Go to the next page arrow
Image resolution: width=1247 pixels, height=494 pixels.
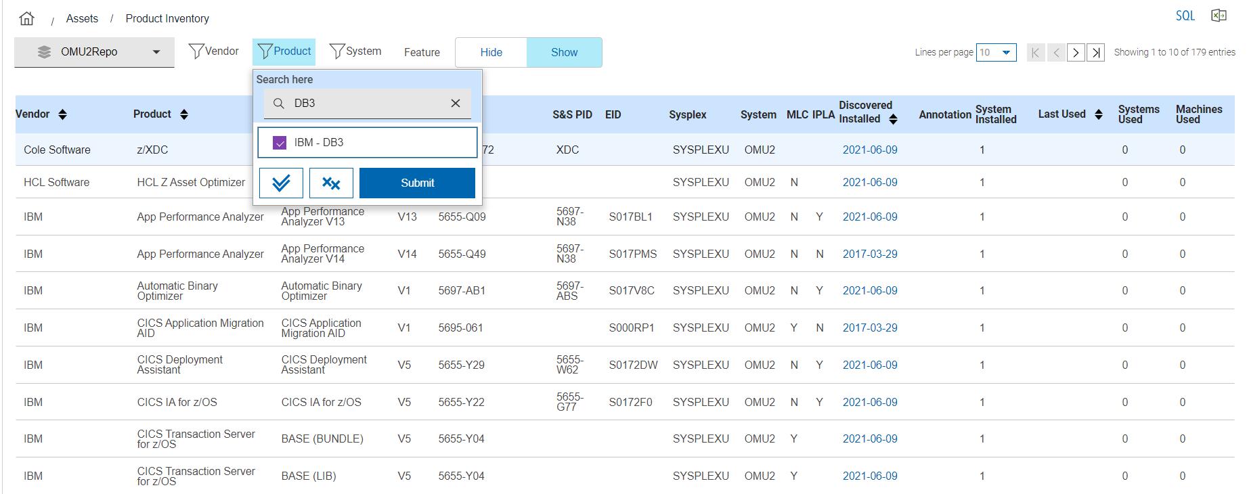1076,52
